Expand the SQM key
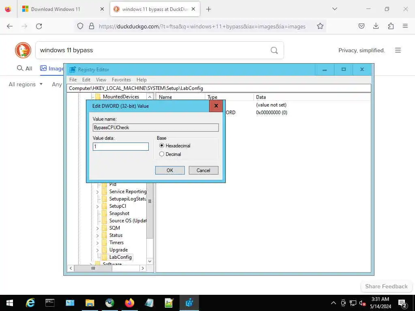The width and height of the screenshot is (415, 311). tap(98, 228)
